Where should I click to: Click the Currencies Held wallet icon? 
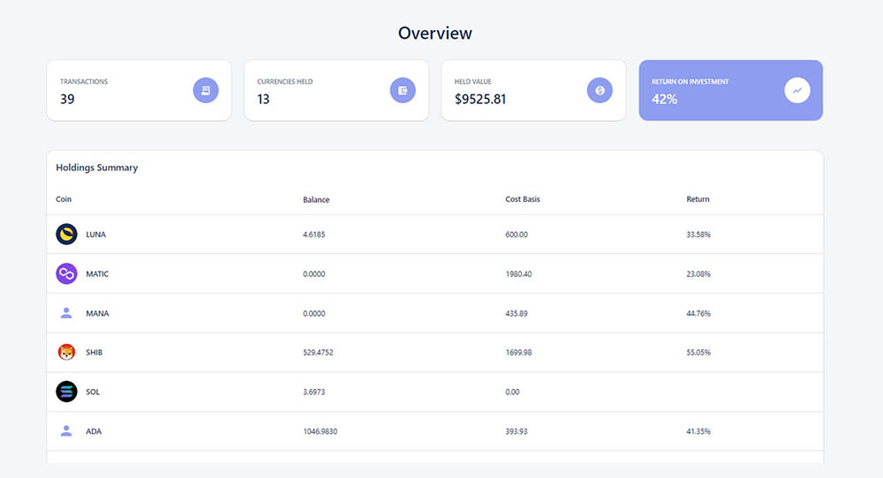pos(403,90)
